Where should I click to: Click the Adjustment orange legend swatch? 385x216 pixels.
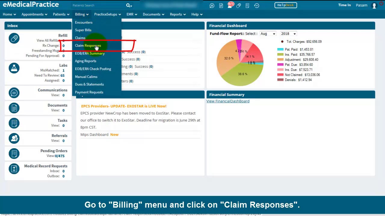280,60
